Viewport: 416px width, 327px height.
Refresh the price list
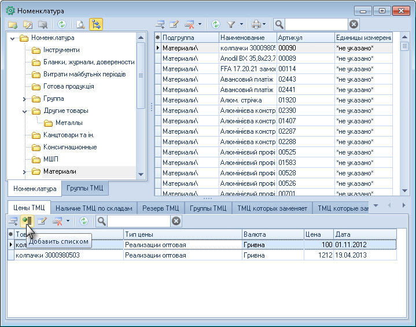84,221
